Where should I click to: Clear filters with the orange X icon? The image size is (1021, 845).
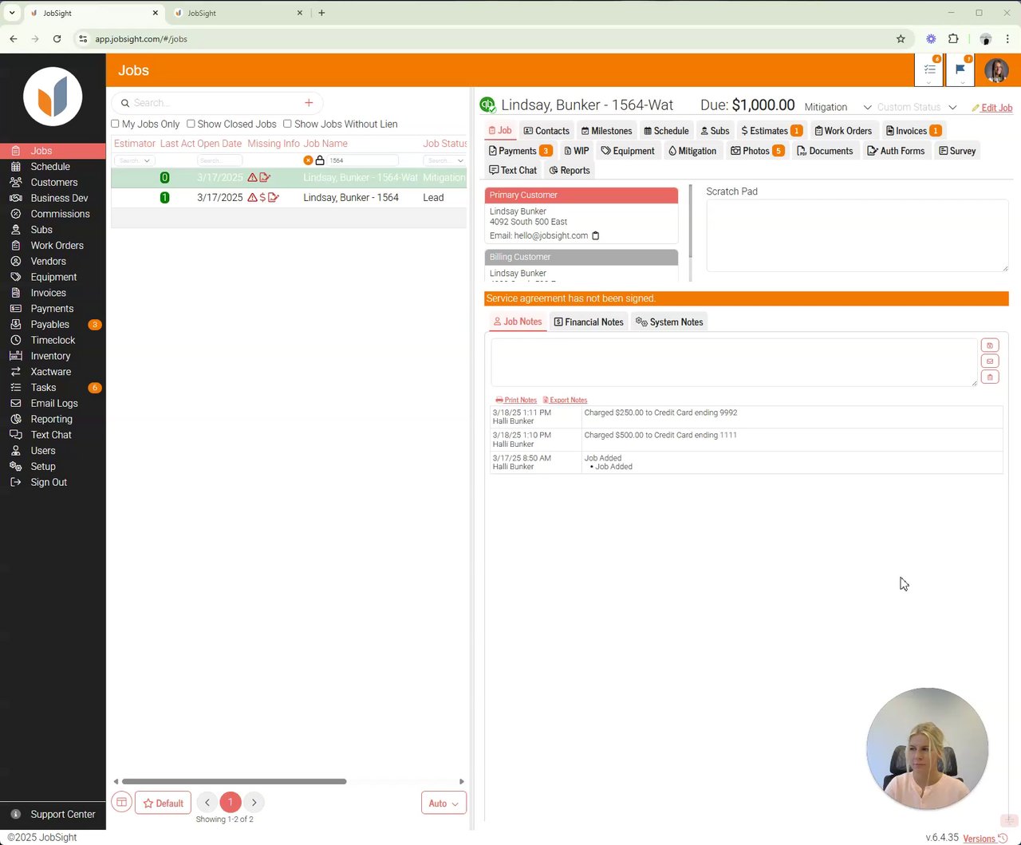(x=308, y=160)
